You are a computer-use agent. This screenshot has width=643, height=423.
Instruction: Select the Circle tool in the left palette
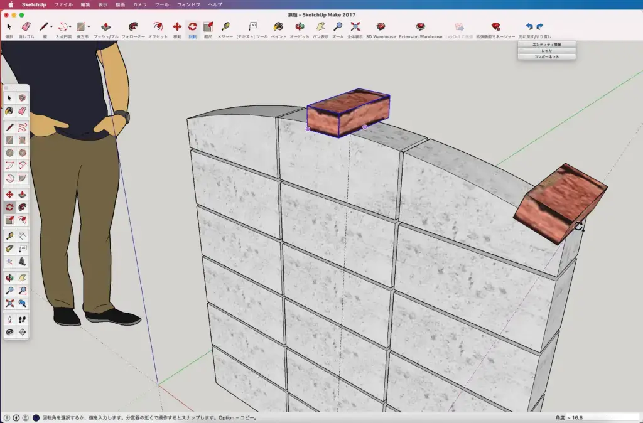click(9, 153)
